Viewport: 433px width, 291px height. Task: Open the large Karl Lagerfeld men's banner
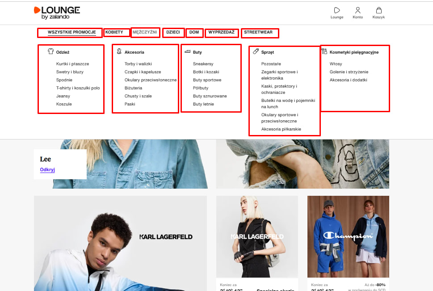tap(120, 243)
